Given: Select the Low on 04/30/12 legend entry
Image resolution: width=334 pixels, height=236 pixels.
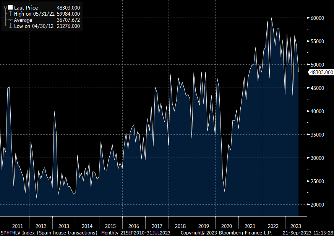Looking at the screenshot, I should click(34, 26).
